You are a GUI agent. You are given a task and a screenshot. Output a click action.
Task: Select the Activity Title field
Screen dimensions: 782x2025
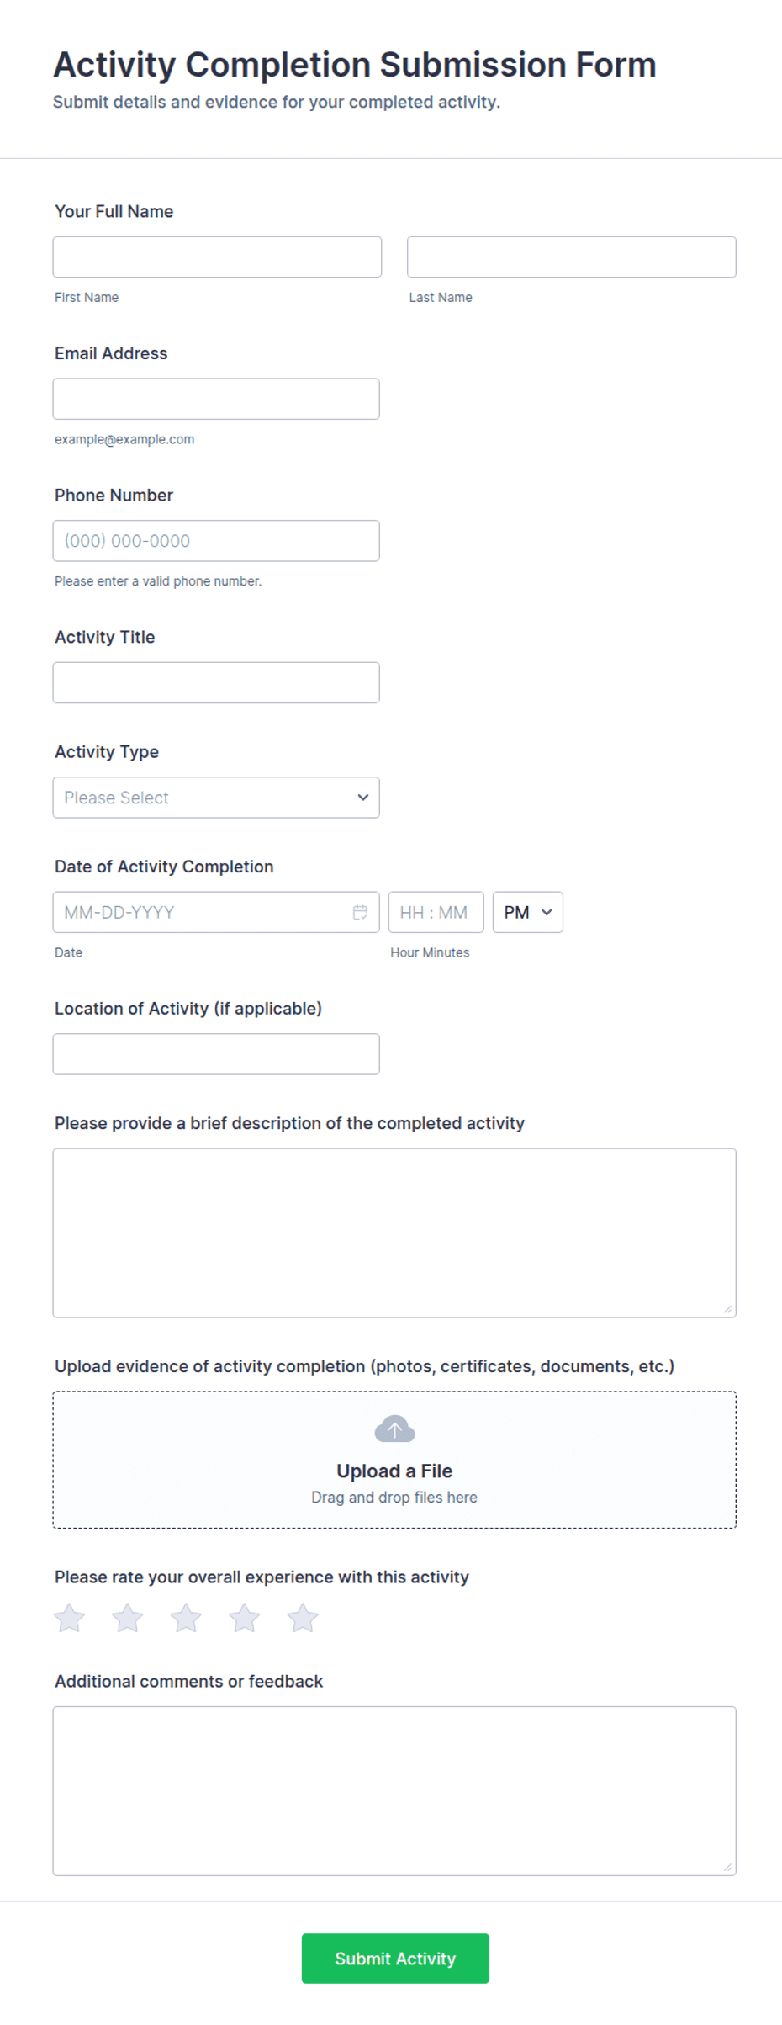click(x=216, y=682)
